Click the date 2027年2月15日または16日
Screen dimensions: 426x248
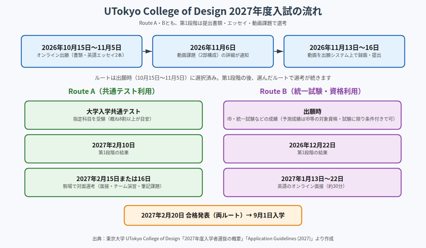pos(114,179)
